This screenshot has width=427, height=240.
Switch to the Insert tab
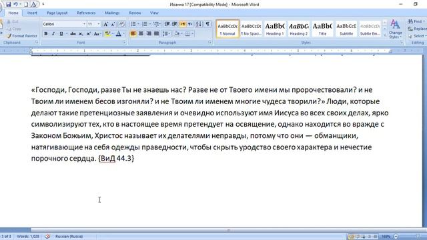(32, 13)
